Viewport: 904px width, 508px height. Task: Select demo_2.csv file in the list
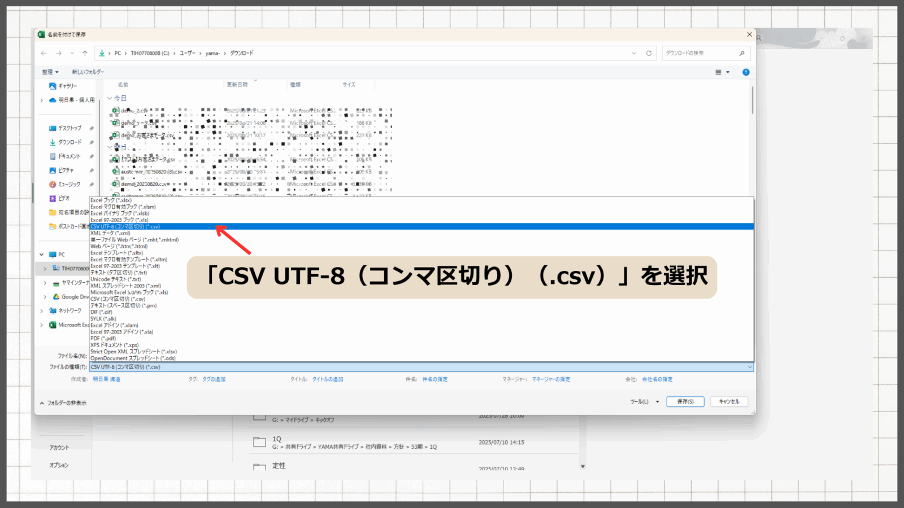pyautogui.click(x=134, y=111)
